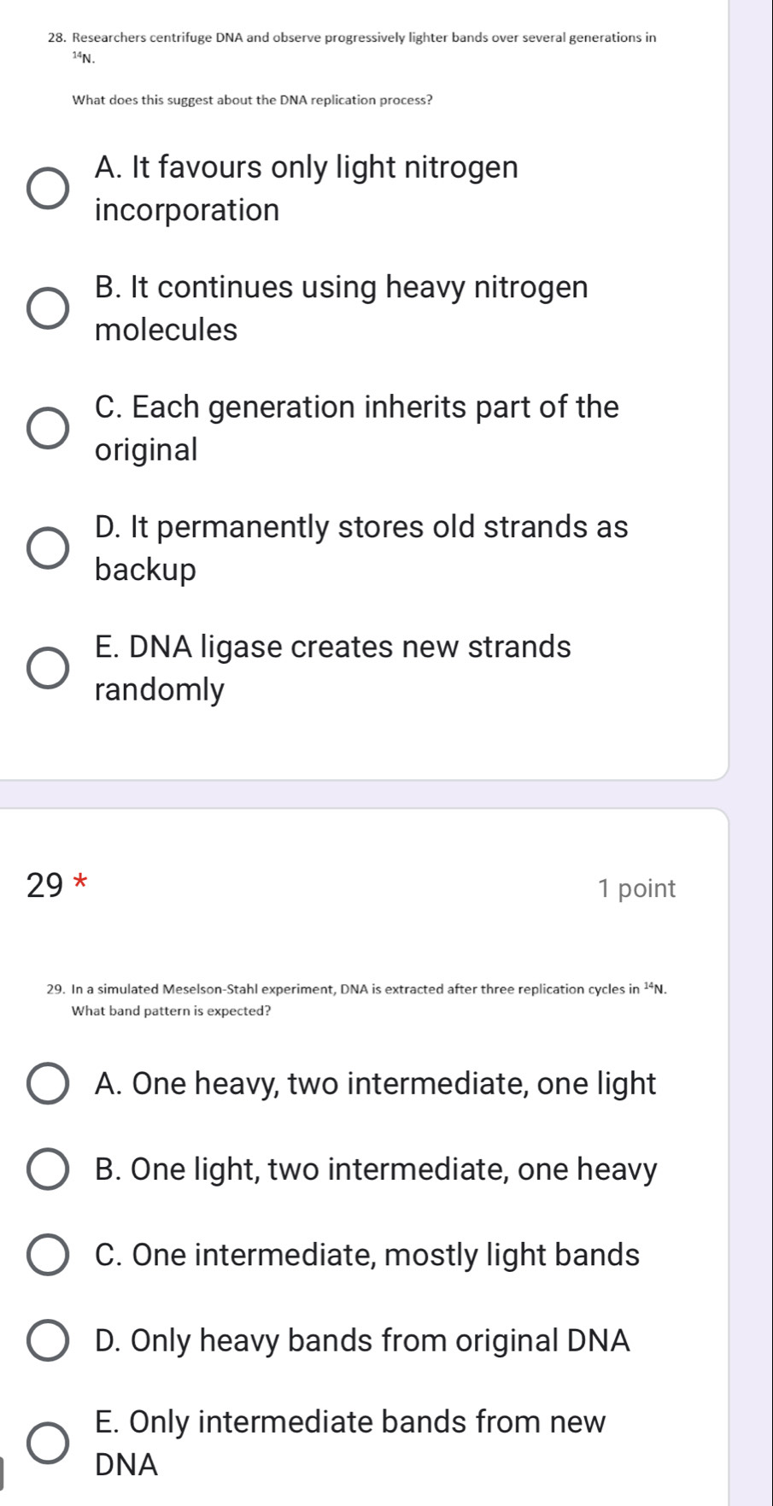Image resolution: width=773 pixels, height=1506 pixels.
Task: Click the '1 point' label
Action: coord(636,888)
